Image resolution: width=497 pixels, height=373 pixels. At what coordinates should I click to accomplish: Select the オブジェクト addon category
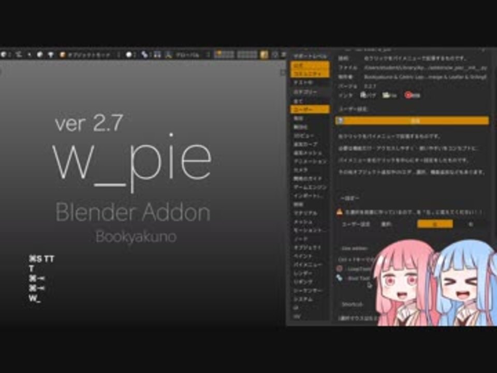click(310, 248)
